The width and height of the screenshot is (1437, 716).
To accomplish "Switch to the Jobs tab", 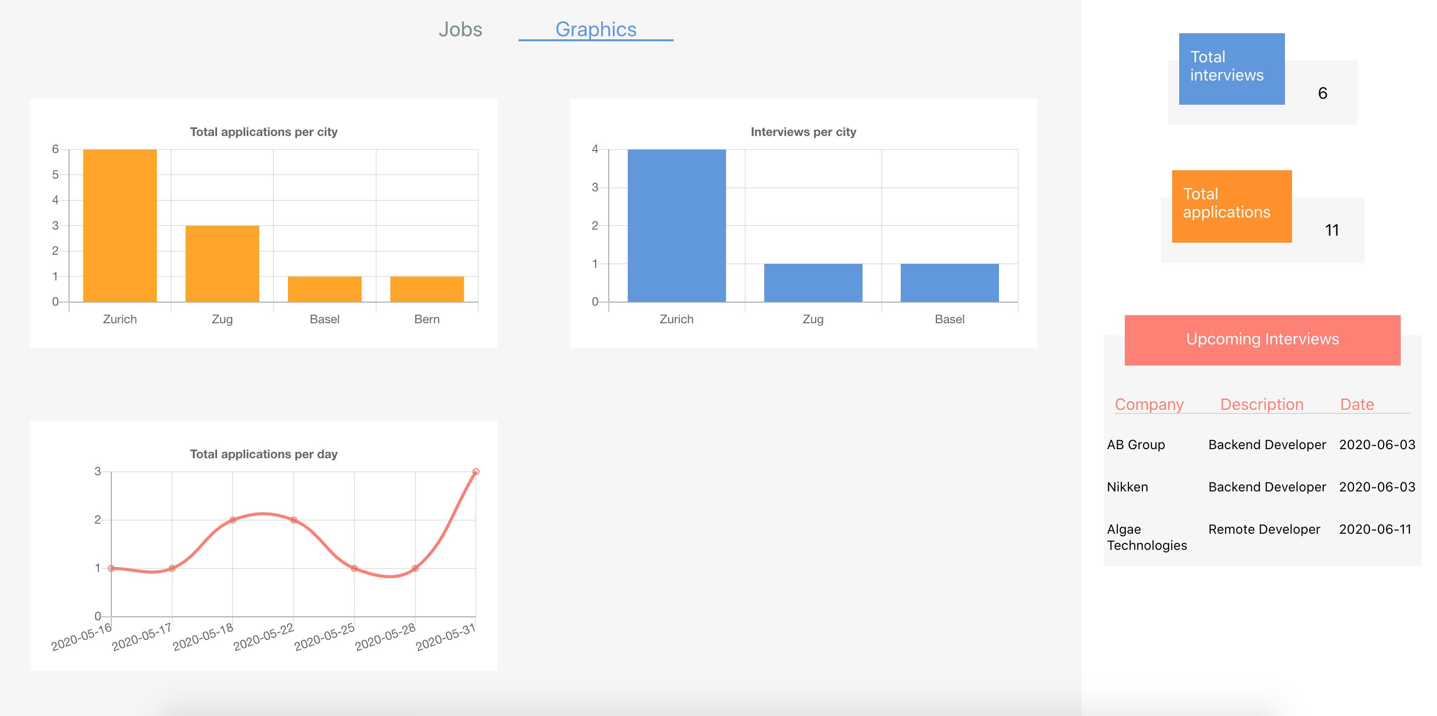I will pos(460,30).
